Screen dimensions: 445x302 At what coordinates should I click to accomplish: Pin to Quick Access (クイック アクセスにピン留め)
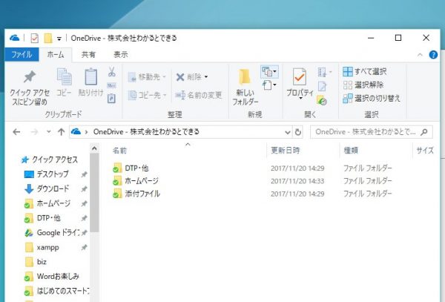click(30, 88)
